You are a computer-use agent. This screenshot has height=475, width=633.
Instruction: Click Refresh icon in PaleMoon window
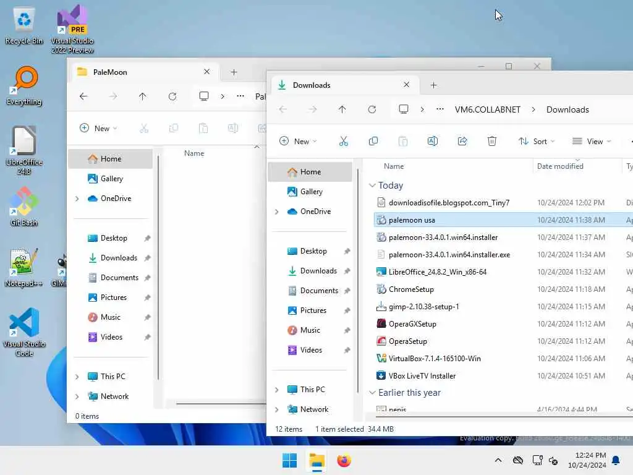(172, 96)
